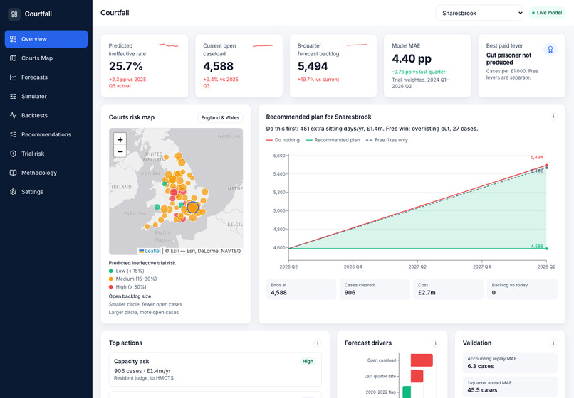Click the "+2.3 pp vs 2025 Q3 actual" text
This screenshot has width=574, height=398.
(x=127, y=82)
